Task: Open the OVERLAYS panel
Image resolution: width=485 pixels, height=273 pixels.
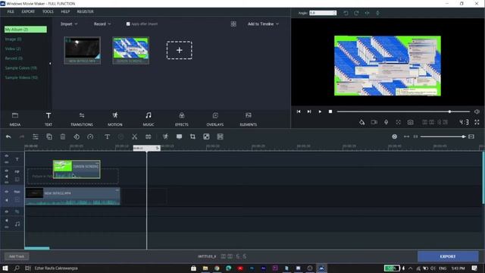Action: tap(215, 119)
